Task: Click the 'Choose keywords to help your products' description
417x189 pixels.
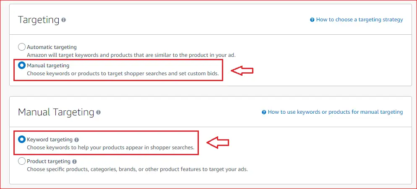Action: (111, 147)
